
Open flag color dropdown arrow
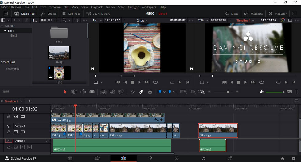tap(164, 92)
